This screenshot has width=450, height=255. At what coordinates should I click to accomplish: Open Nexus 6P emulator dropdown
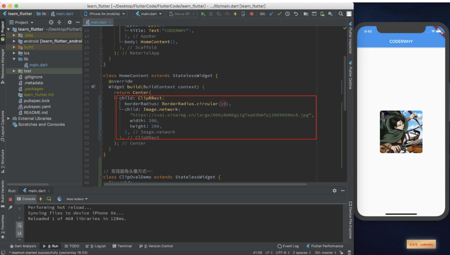181,14
